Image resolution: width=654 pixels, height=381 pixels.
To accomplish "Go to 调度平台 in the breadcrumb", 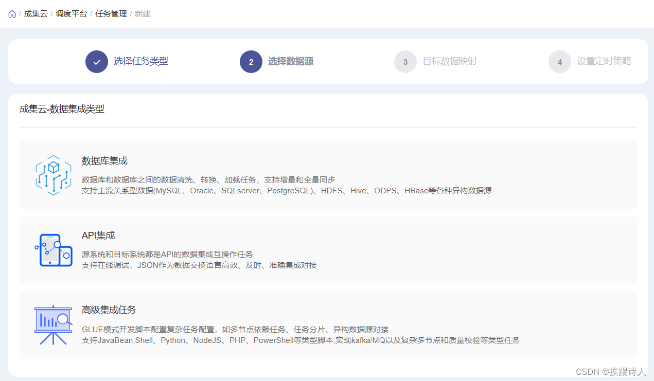I will [x=72, y=14].
